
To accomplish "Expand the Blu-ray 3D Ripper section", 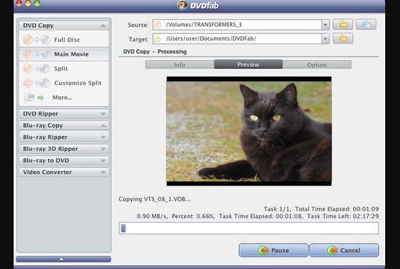I will pyautogui.click(x=64, y=149).
